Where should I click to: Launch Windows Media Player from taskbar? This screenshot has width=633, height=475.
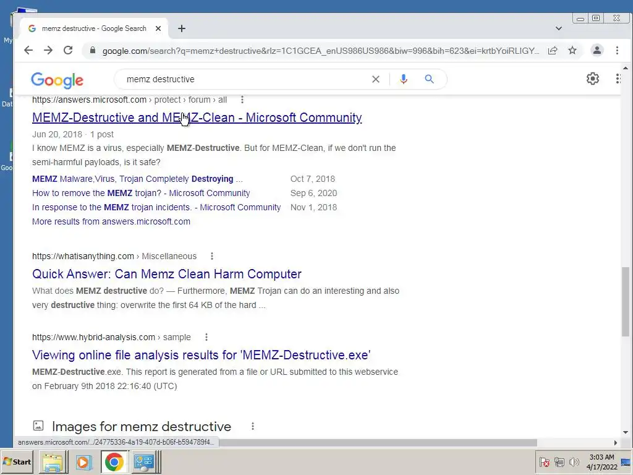point(83,462)
